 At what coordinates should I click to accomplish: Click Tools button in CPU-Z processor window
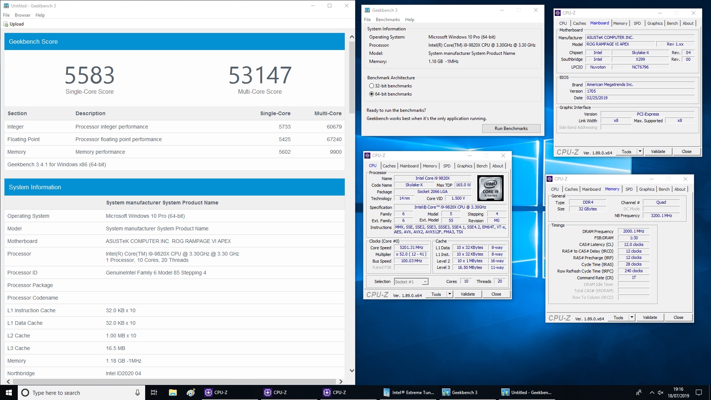click(436, 294)
